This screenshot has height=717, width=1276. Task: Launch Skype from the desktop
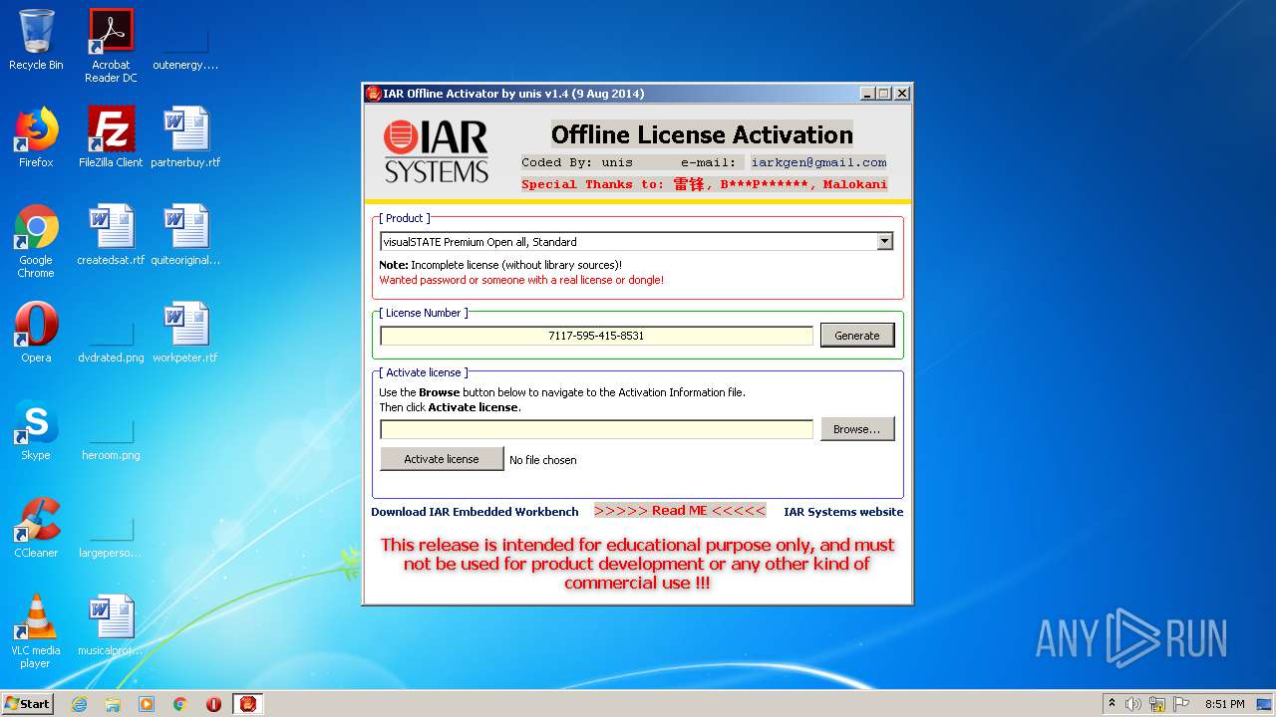click(x=36, y=430)
